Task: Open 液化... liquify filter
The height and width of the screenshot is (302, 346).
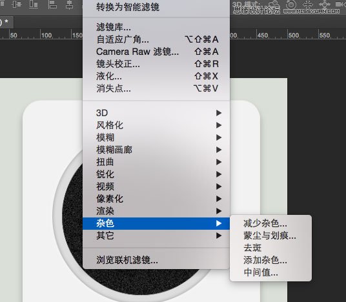Action: coord(156,76)
